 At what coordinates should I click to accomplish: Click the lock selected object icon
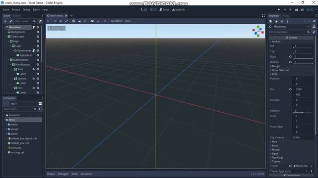pyautogui.click(x=79, y=21)
